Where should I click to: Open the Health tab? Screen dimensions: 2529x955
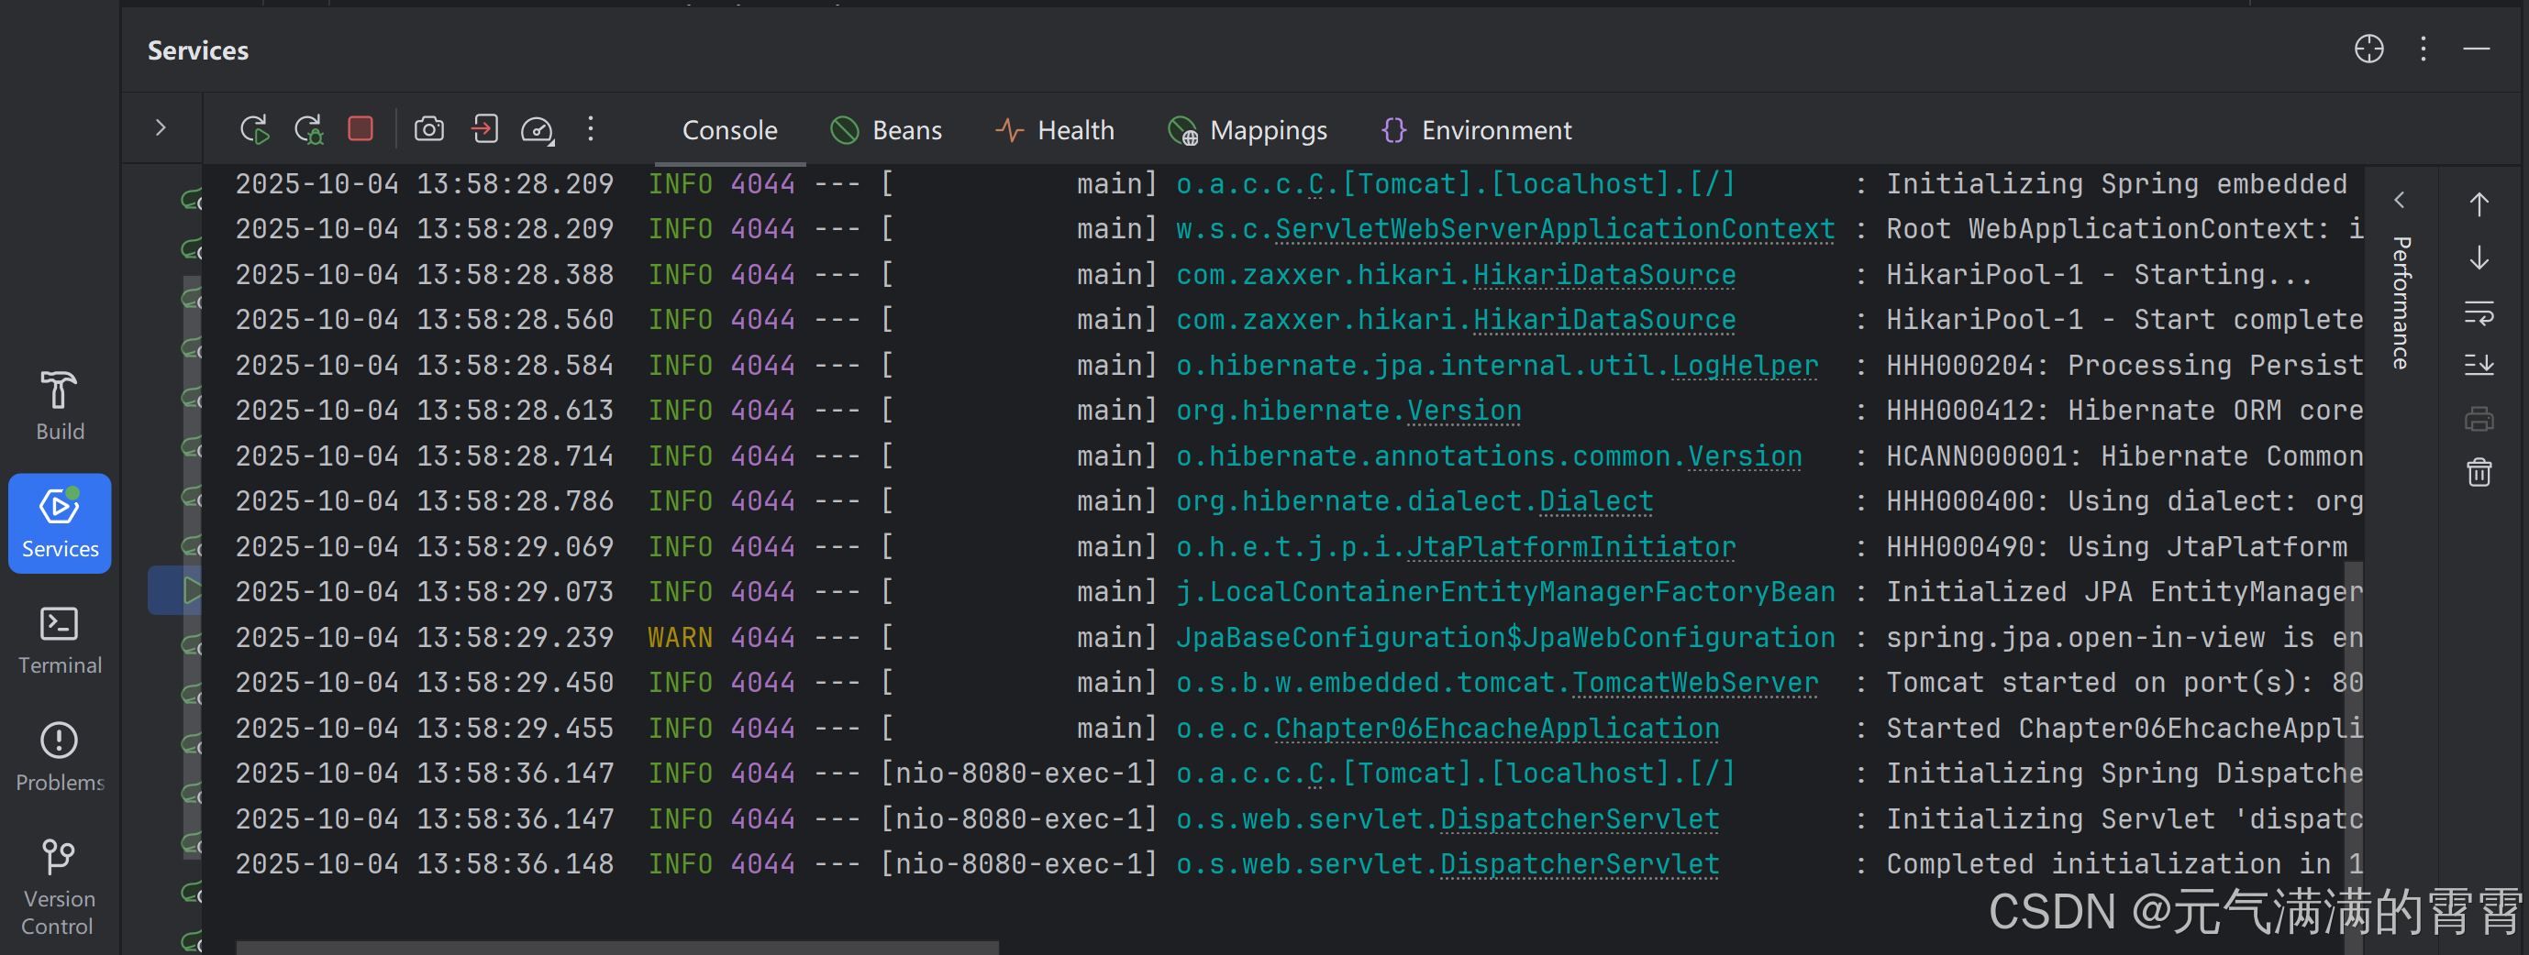[x=1054, y=130]
